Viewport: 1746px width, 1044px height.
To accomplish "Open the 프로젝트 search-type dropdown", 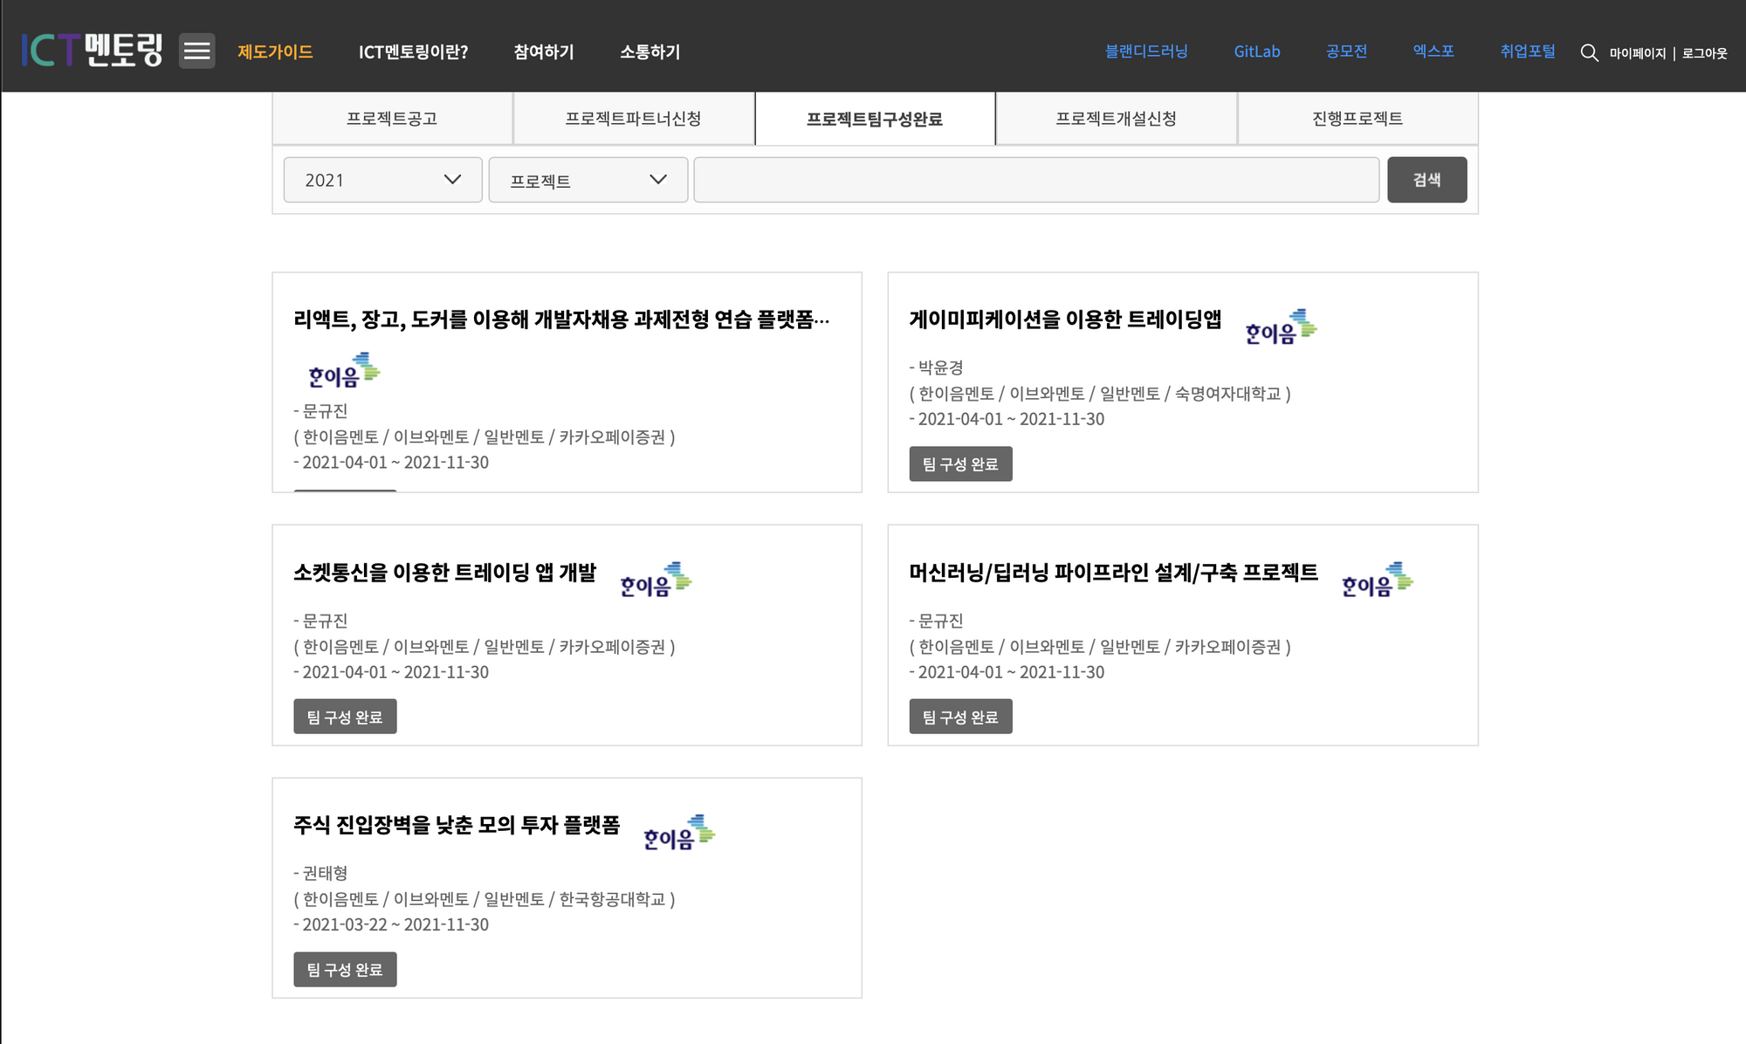I will point(588,180).
